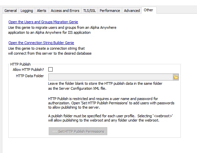Open the Users and Groups Migration Genie link
Viewport: 197px width, 153px height.
point(43,22)
